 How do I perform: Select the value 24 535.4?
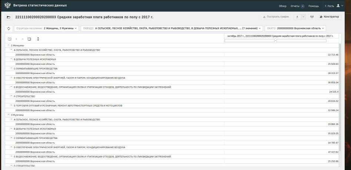(334, 92)
